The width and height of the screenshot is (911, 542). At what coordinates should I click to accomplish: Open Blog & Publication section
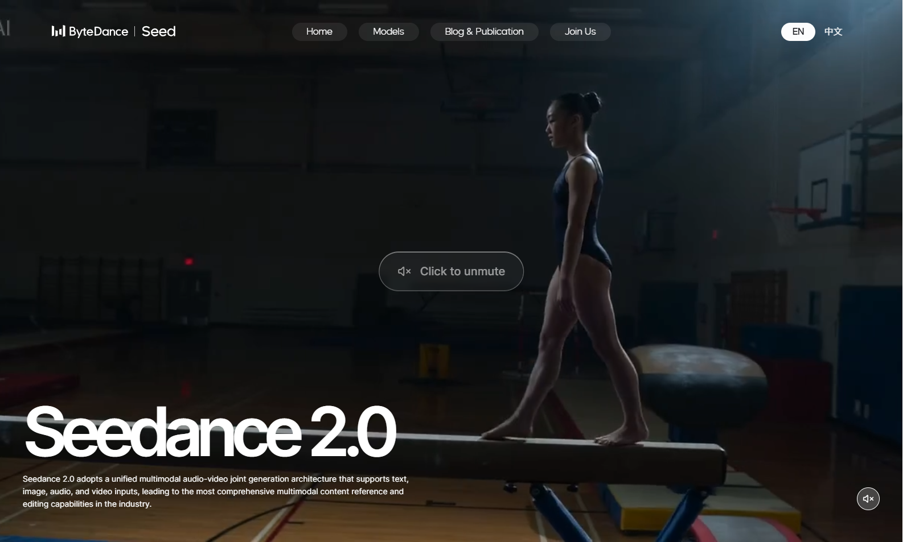(x=484, y=32)
